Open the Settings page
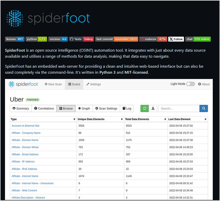This screenshot has height=201, width=220. click(x=94, y=84)
